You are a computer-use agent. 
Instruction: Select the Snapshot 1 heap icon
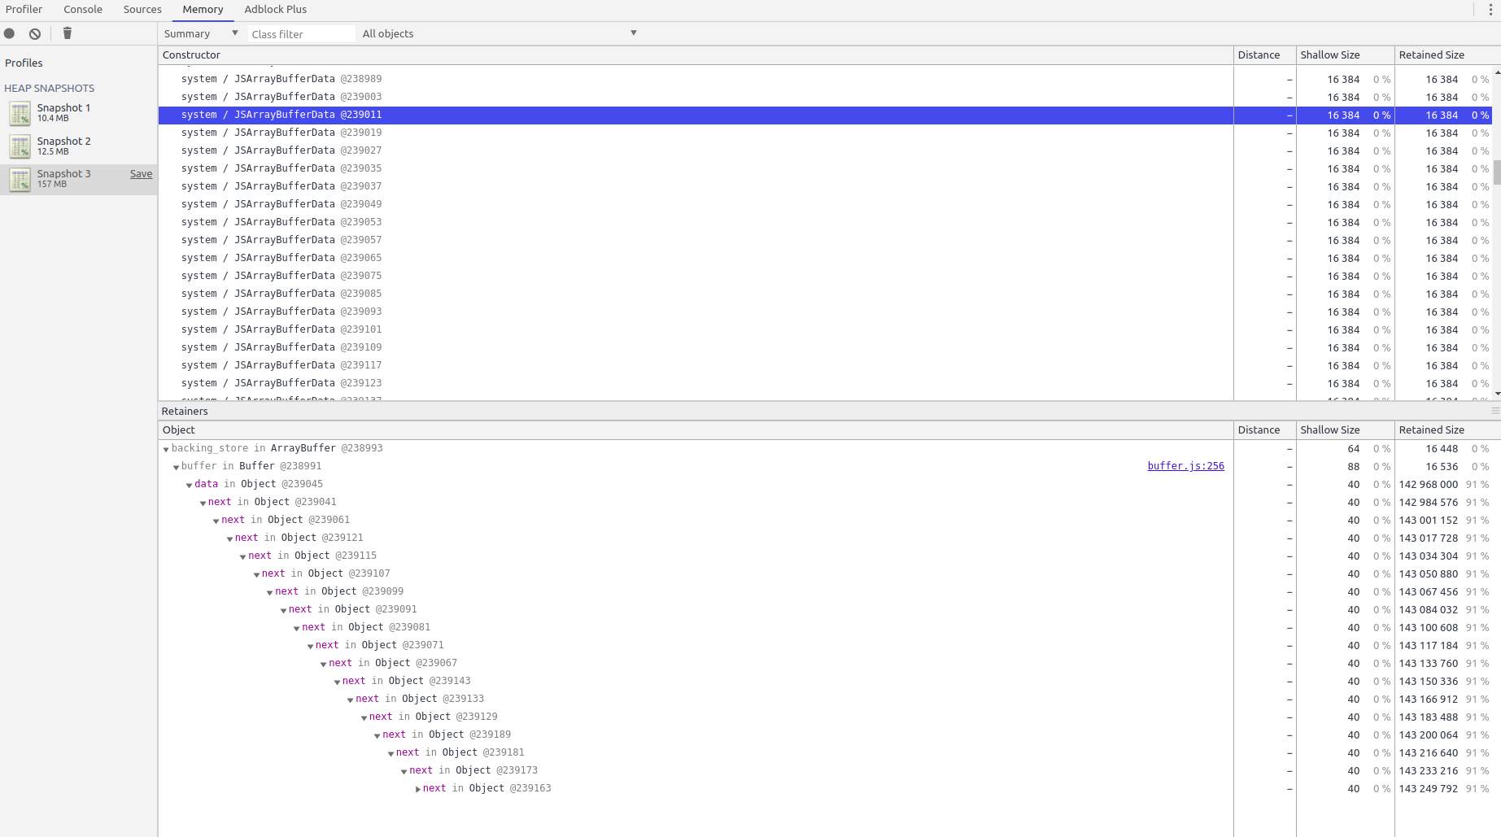[x=20, y=113]
